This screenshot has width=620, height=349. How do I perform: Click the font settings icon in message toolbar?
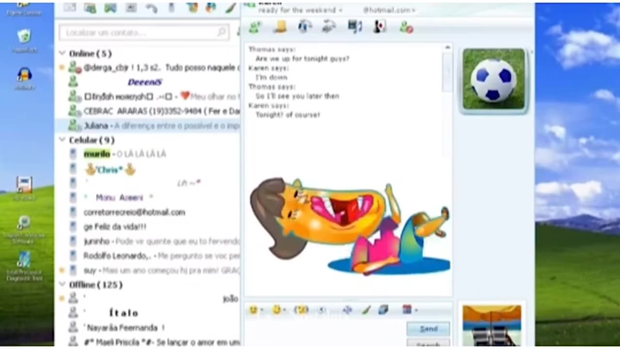[347, 310]
